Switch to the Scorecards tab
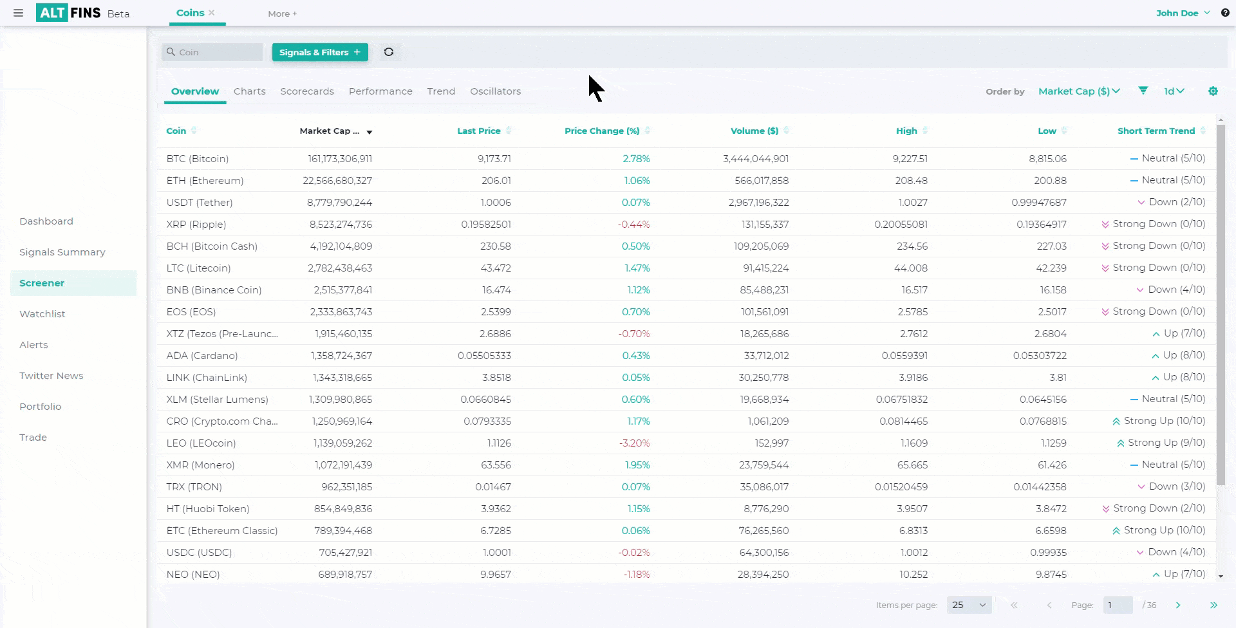The height and width of the screenshot is (628, 1236). 307,91
